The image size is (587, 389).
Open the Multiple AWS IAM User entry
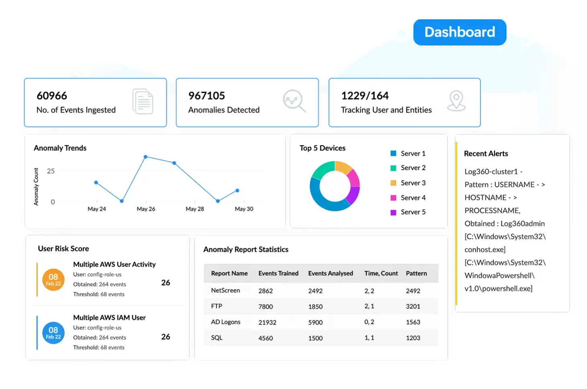[109, 317]
